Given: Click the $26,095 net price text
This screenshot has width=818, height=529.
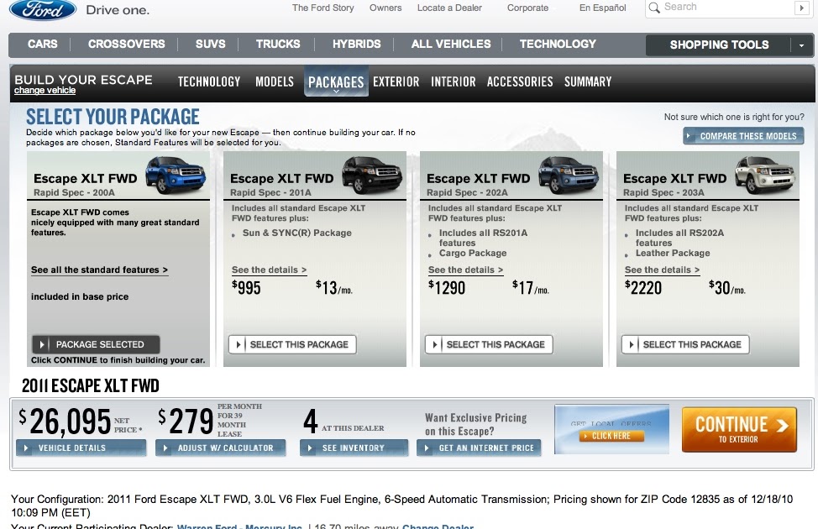Looking at the screenshot, I should coord(66,422).
